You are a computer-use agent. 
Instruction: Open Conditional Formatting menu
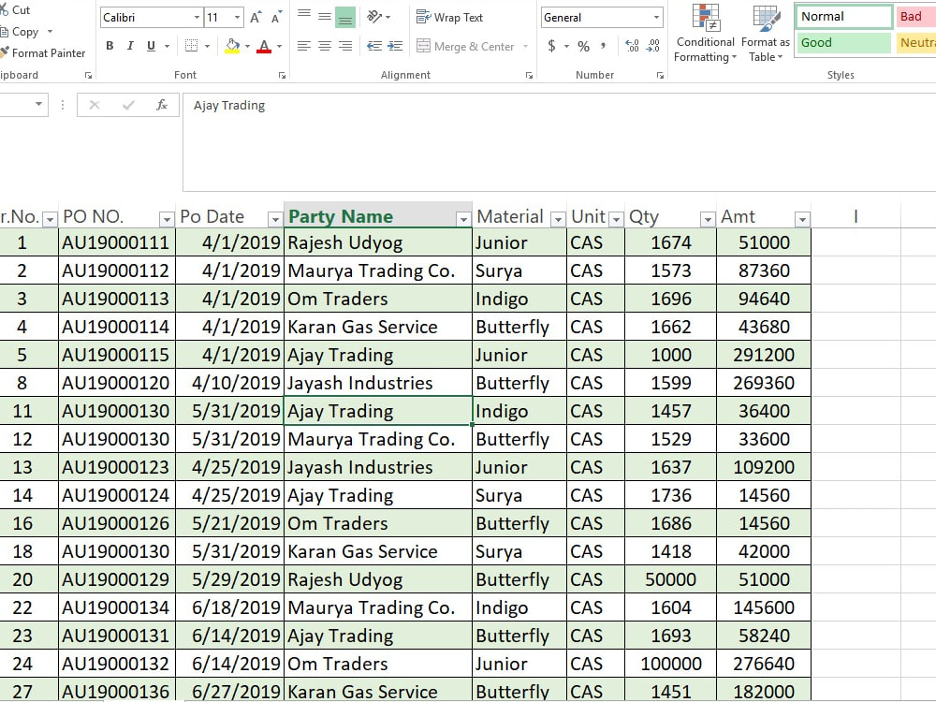(x=705, y=34)
